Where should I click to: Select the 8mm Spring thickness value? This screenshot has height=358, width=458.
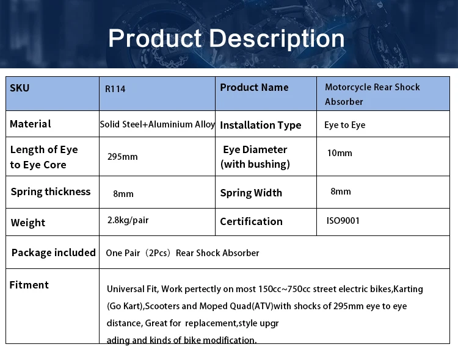pos(123,194)
